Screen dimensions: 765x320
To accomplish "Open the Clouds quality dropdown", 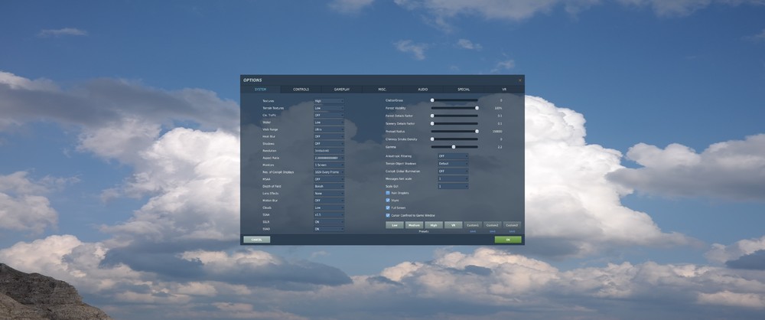I will 329,207.
